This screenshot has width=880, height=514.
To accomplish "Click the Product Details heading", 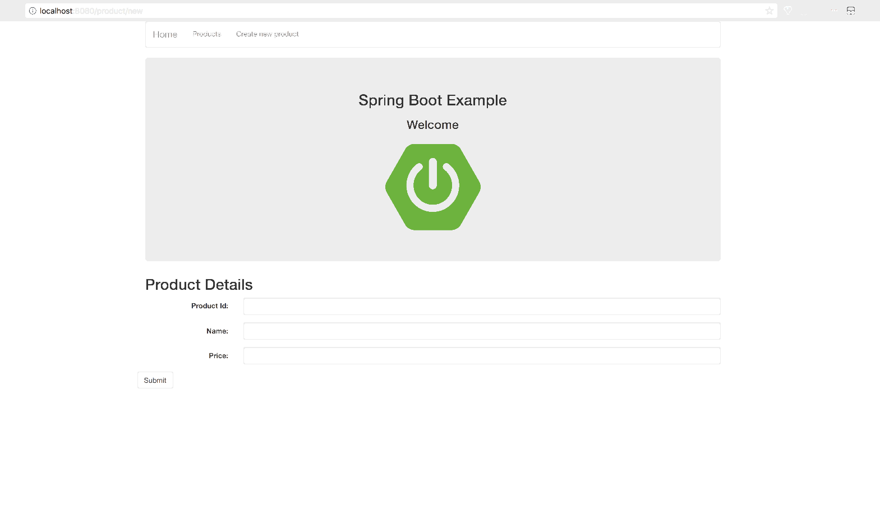I will 199,285.
